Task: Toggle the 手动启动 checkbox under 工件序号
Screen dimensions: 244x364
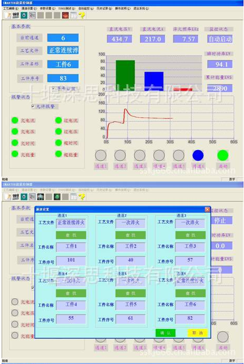Action: tap(54, 88)
